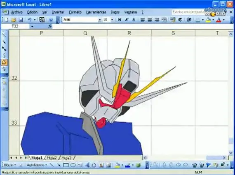Open the Autoformas menu
Screen dimensions: 235x175
coord(37,165)
